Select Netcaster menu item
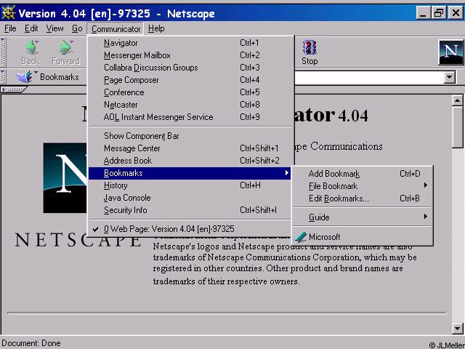This screenshot has width=465, height=349. (x=190, y=105)
